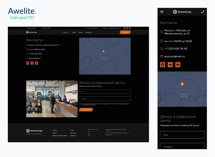This screenshot has height=157, width=215.
Task: Click the Телефон field in the desktop form
Action: [x=105, y=99]
